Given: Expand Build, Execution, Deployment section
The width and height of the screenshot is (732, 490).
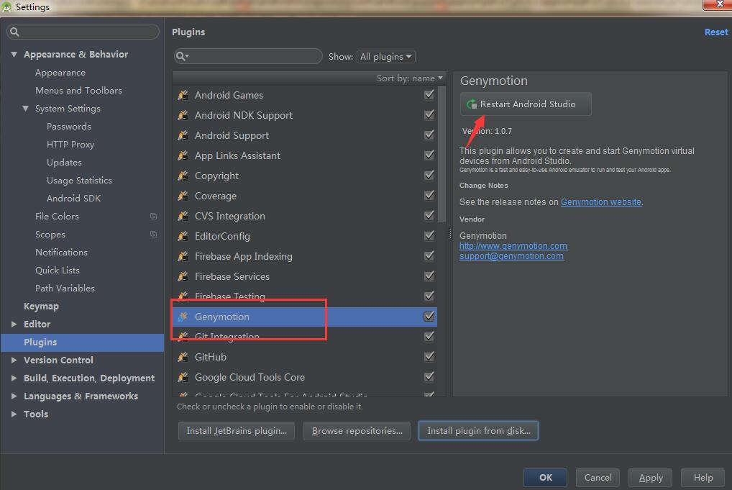Looking at the screenshot, I should coord(14,378).
